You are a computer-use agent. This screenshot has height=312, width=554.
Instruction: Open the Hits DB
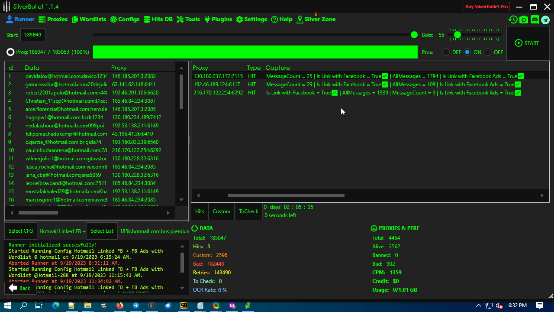[158, 19]
